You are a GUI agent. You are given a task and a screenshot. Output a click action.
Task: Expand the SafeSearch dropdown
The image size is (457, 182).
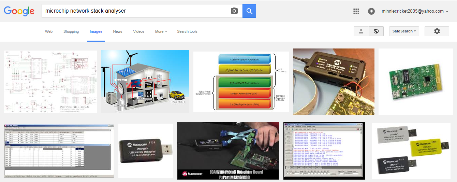click(x=404, y=31)
